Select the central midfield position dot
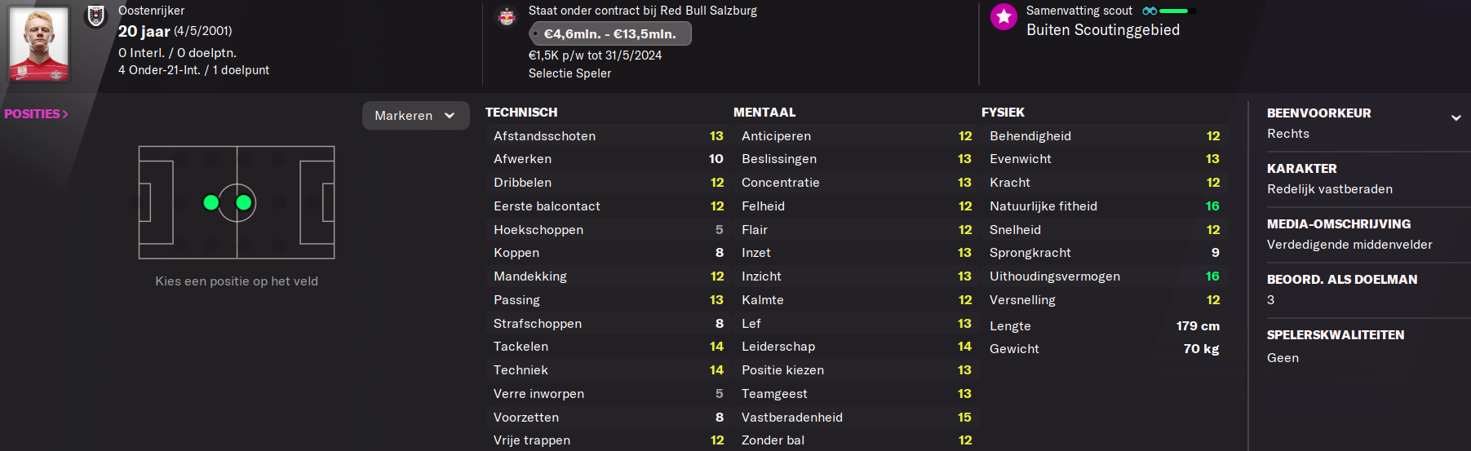 click(243, 202)
